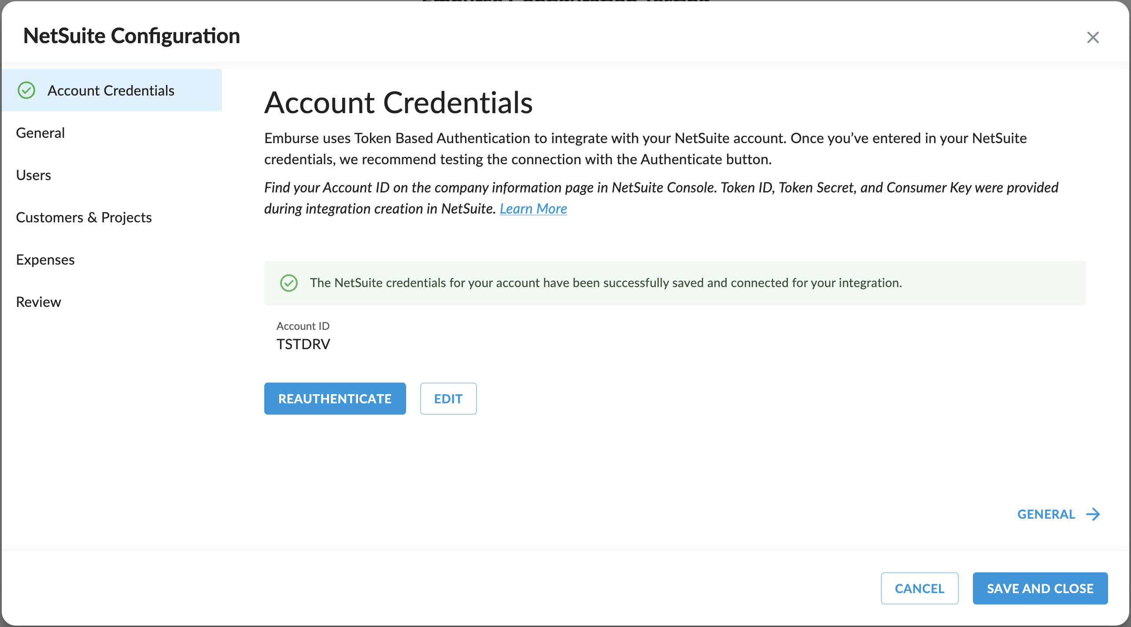Click the green checkmark beside Account Credentials

[27, 90]
